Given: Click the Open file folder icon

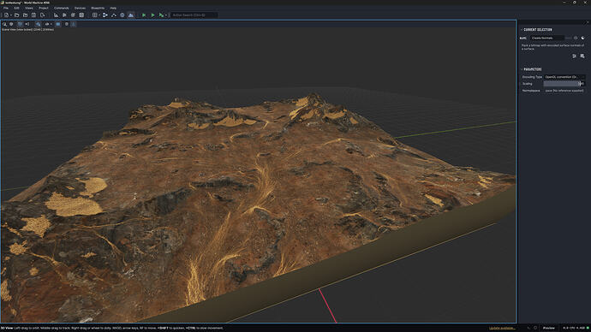Looking at the screenshot, I should [x=17, y=15].
